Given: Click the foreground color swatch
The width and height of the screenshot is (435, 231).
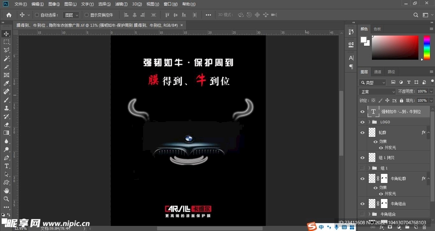Looking at the screenshot, I should click(364, 40).
